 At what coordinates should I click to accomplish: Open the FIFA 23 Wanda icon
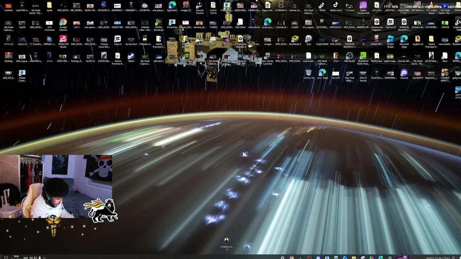click(x=363, y=76)
